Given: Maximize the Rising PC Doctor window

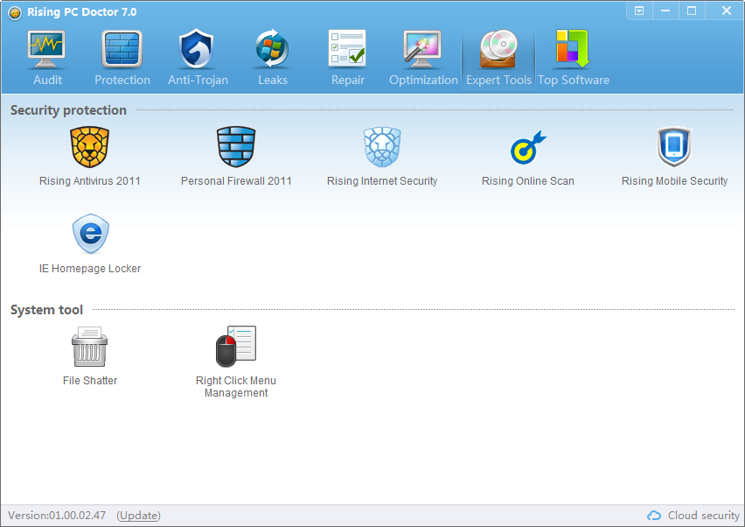Looking at the screenshot, I should 692,11.
